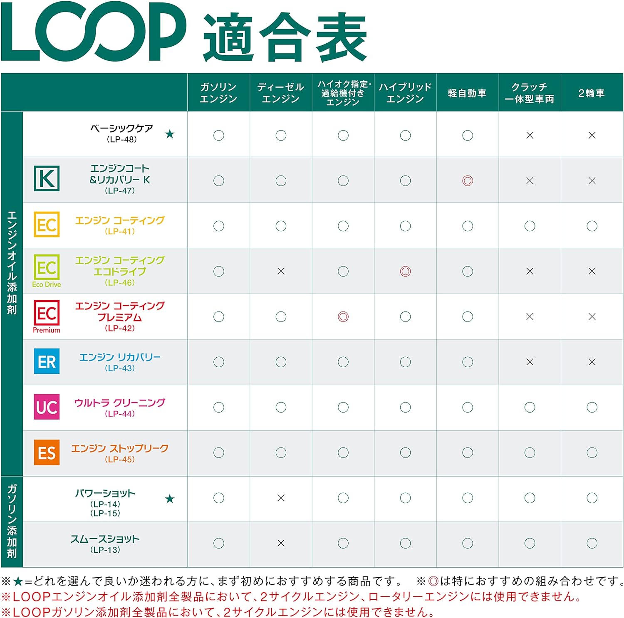The height and width of the screenshot is (618, 624).
Task: Click the red EC Premium badge
Action: [46, 314]
